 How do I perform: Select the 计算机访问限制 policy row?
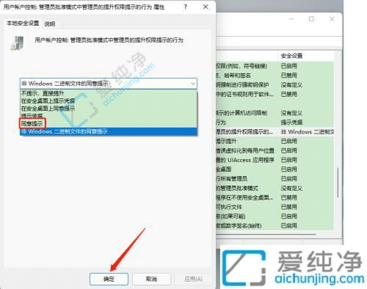coord(275,113)
